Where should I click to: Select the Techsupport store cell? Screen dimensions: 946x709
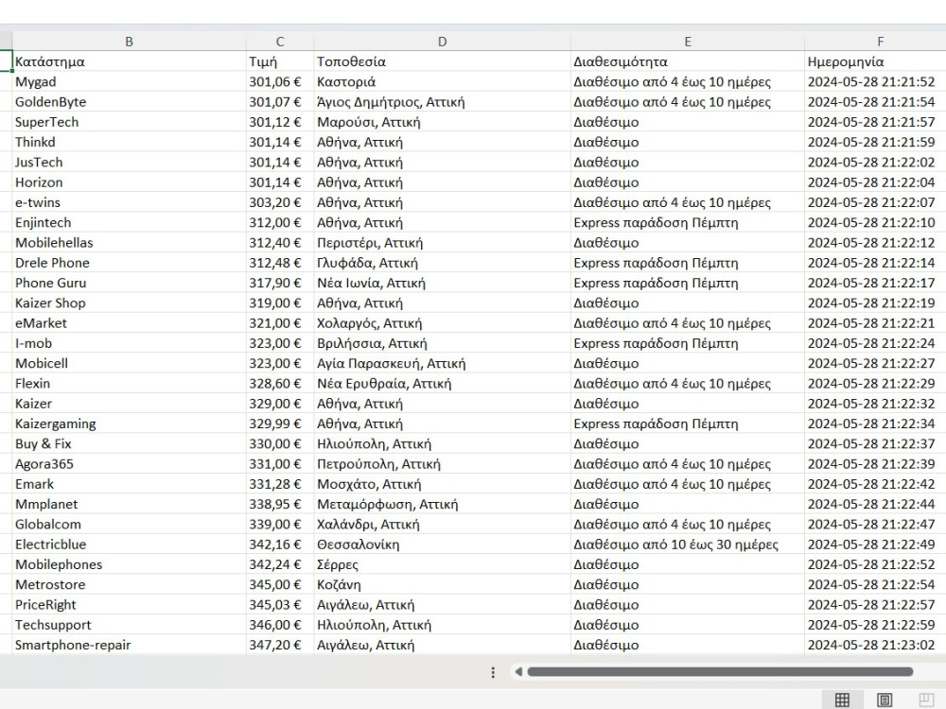(129, 625)
